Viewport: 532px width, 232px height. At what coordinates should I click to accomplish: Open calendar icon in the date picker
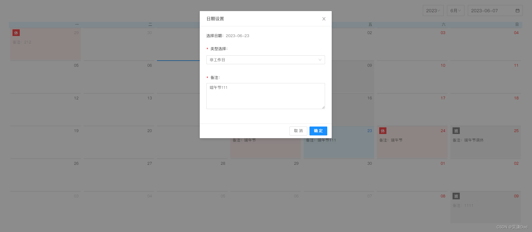tap(518, 11)
